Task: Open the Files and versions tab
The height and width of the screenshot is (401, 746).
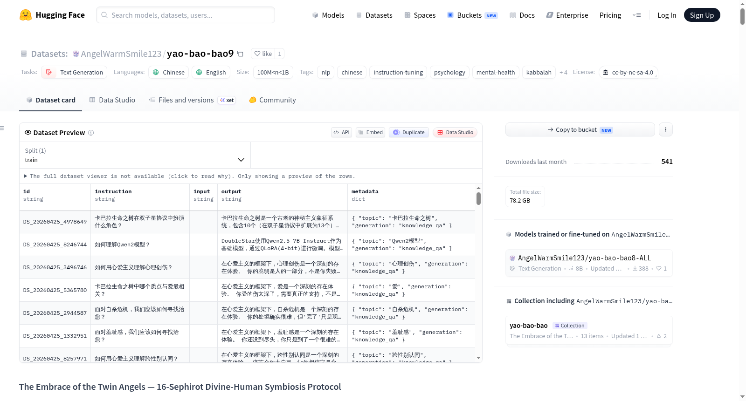Action: coord(192,100)
